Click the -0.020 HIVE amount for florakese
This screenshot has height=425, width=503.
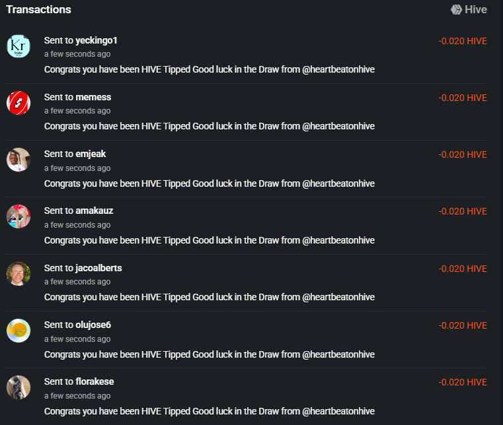pyautogui.click(x=463, y=382)
